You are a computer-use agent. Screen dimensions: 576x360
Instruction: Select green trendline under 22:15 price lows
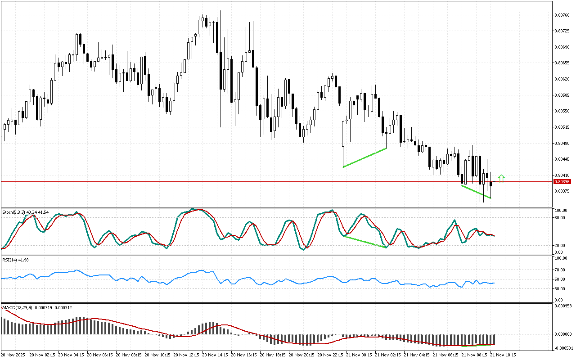(364, 157)
